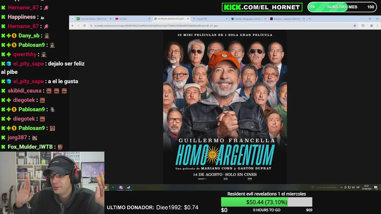Image resolution: width=381 pixels, height=214 pixels.
Task: Click the Chrome taskbar icon
Action: [x=105, y=188]
